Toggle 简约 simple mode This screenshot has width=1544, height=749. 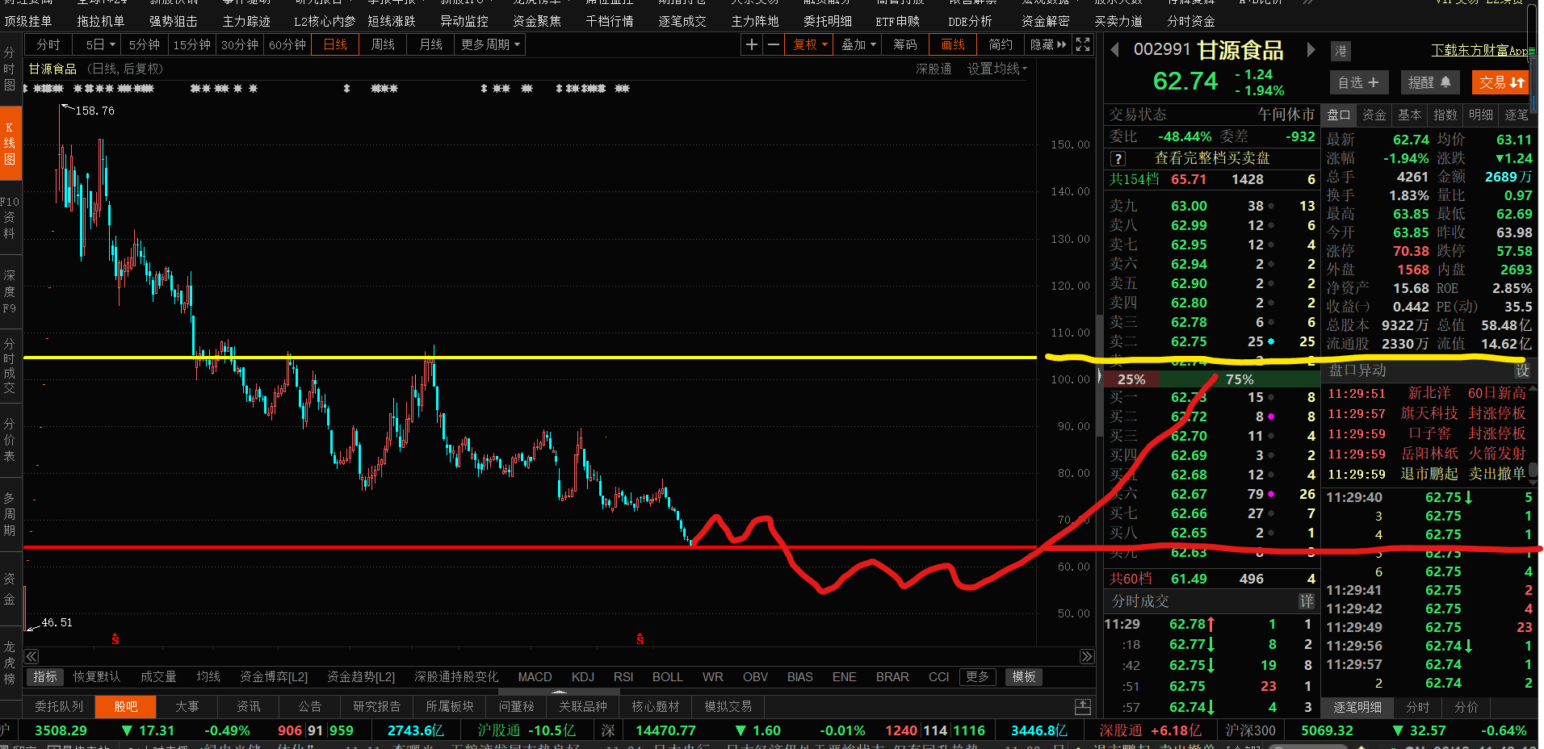pos(1000,44)
